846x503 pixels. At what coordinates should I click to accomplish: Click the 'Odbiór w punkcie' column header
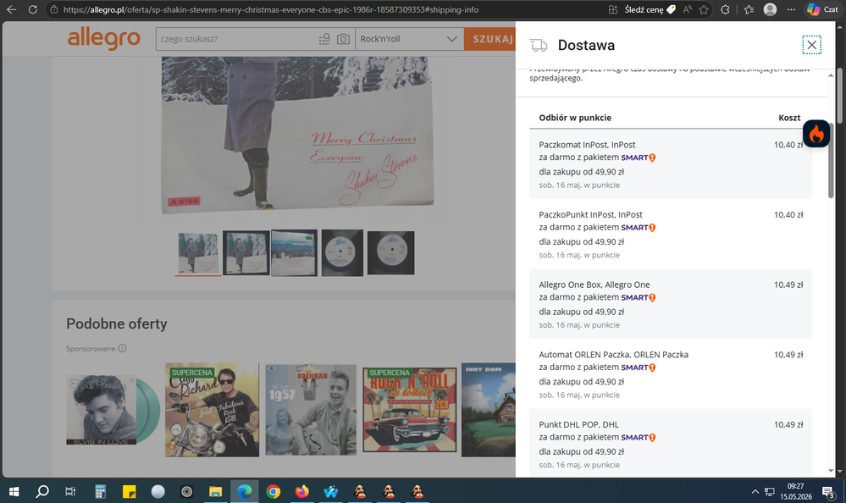click(x=575, y=118)
